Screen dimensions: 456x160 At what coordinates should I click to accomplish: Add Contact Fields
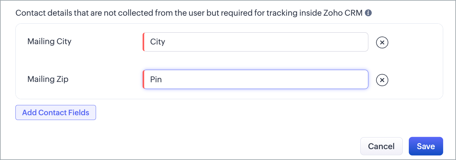coord(56,113)
